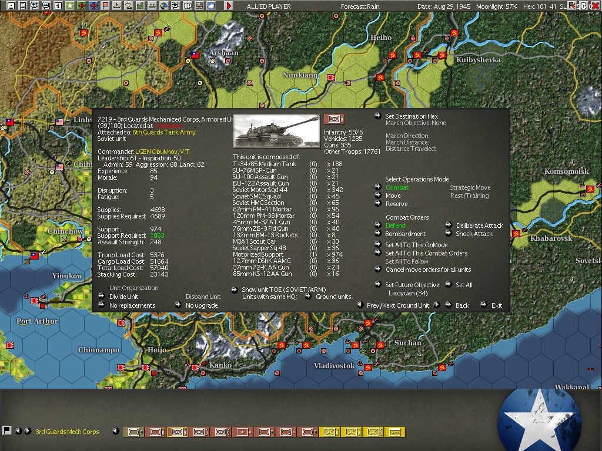Click Divide Unit
This screenshot has height=451, width=602.
pyautogui.click(x=123, y=297)
